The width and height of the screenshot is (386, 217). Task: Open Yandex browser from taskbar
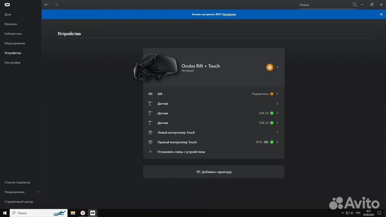[x=83, y=213]
